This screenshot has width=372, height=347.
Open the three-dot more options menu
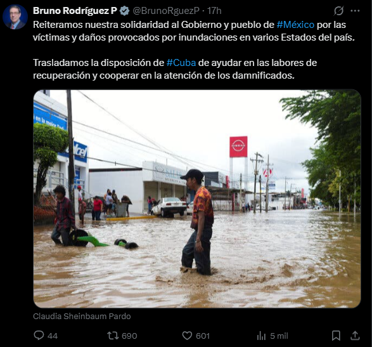pos(355,11)
